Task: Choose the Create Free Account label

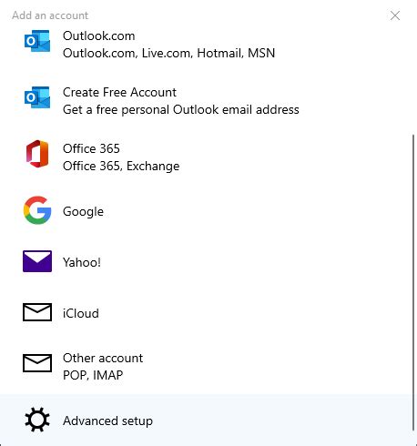Action: (119, 92)
